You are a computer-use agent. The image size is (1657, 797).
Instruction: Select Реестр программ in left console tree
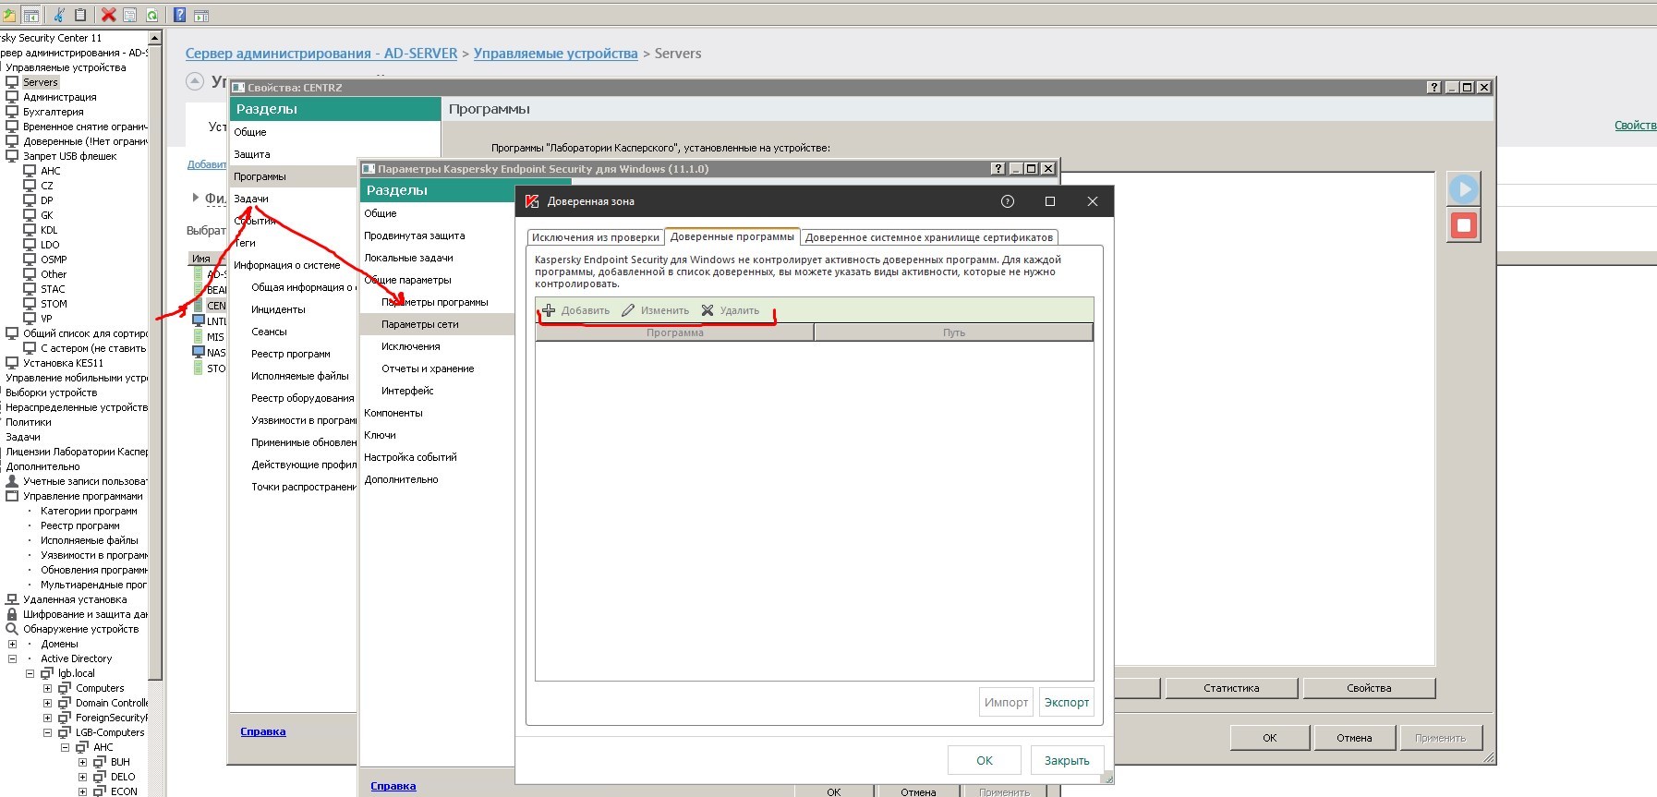point(79,525)
